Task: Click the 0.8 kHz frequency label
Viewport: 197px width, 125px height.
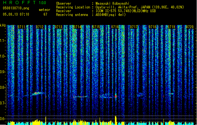Action: (x=3, y=87)
